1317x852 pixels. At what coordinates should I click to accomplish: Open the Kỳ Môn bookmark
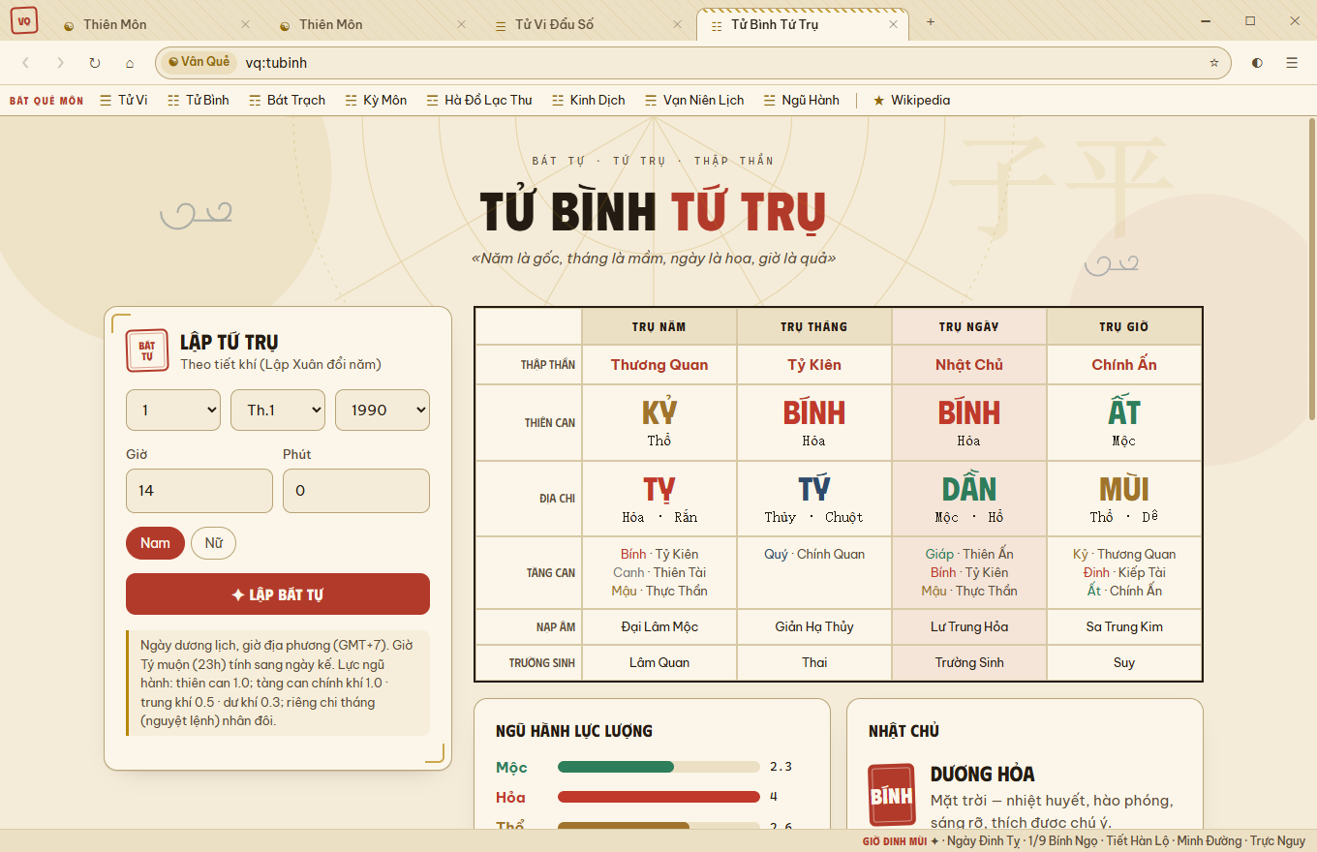pos(376,100)
